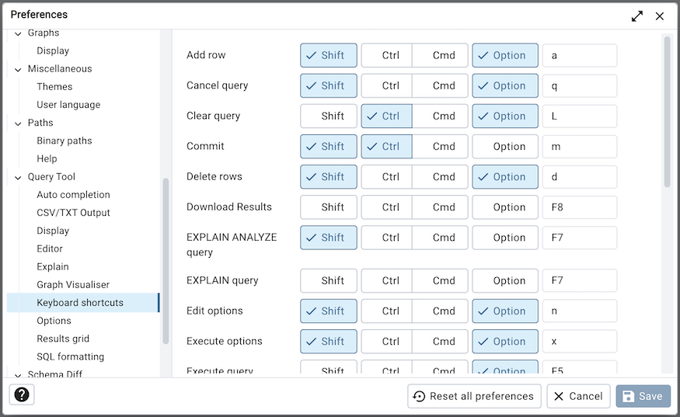The height and width of the screenshot is (417, 680).
Task: Select Results grid preferences
Action: click(63, 339)
